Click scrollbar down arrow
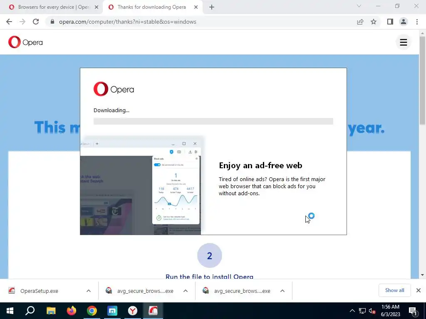The image size is (426, 319). point(423,275)
